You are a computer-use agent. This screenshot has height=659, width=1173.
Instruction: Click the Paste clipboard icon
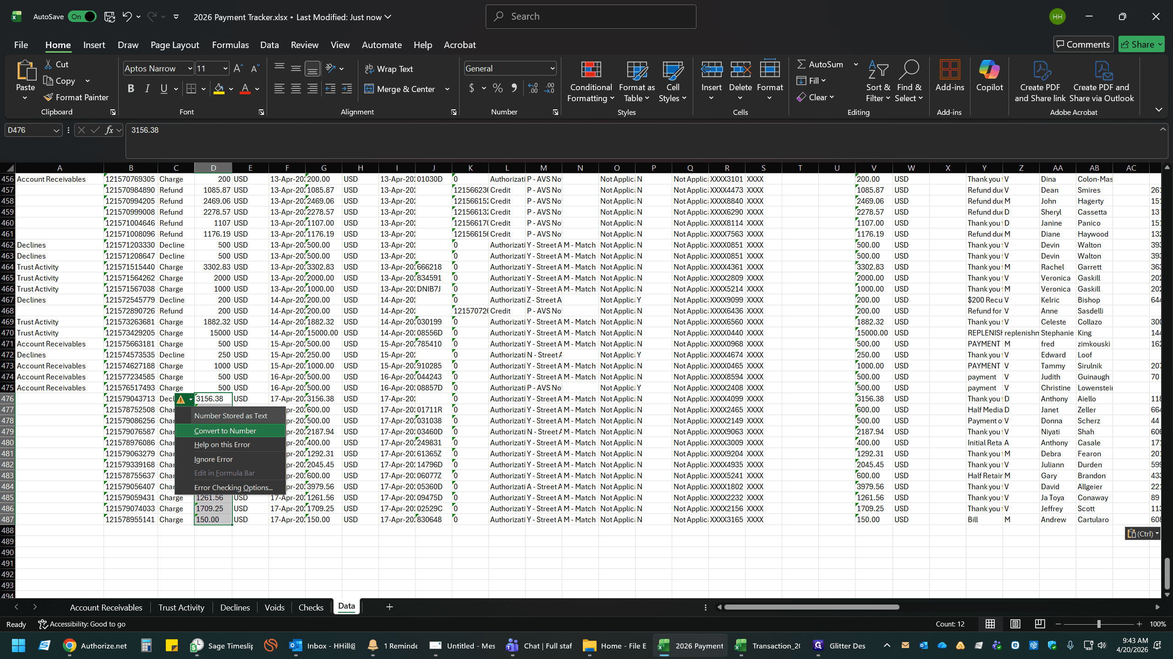tap(26, 71)
